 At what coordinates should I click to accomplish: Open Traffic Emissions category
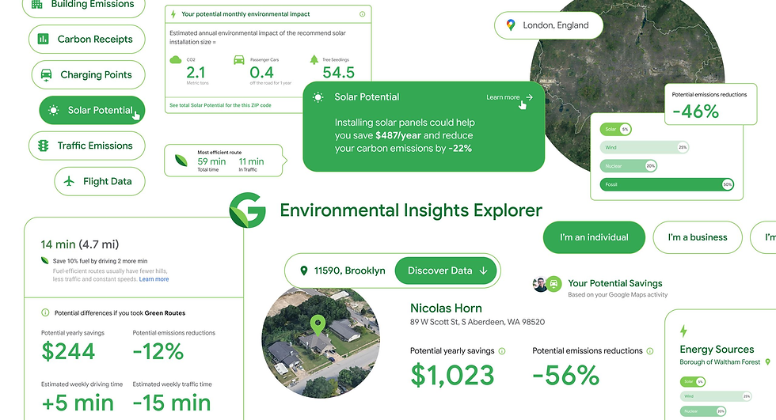(86, 146)
